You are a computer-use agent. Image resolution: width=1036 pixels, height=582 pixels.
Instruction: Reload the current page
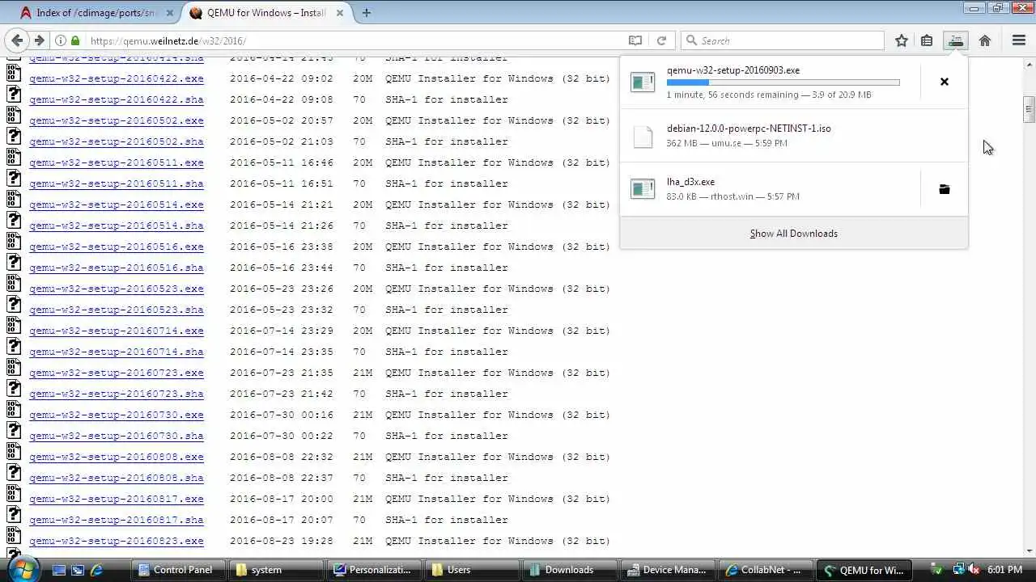[661, 40]
